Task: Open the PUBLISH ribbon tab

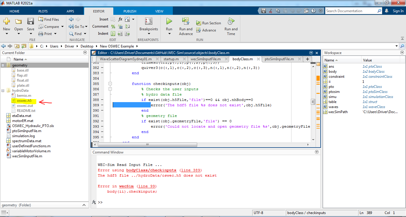Action: 130,11
